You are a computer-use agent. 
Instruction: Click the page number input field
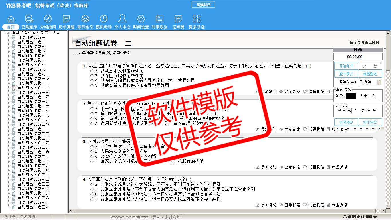pyautogui.click(x=356, y=111)
